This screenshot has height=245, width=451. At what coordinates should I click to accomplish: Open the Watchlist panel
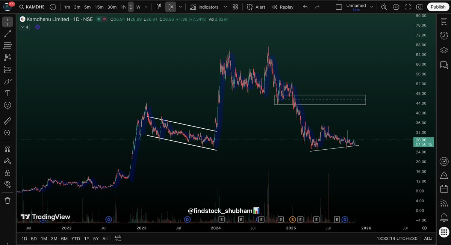444,21
